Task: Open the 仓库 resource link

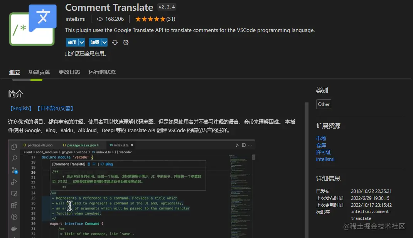Action: point(321,145)
